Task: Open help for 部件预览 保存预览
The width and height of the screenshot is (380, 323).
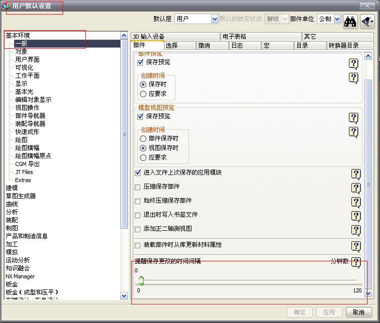Action: click(353, 64)
